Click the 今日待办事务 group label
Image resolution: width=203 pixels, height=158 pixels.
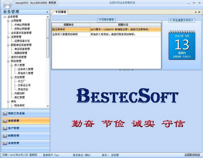point(106,20)
